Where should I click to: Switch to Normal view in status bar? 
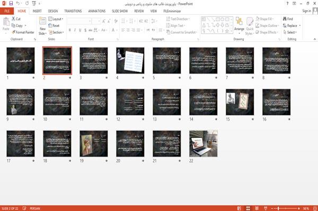click(x=240, y=208)
